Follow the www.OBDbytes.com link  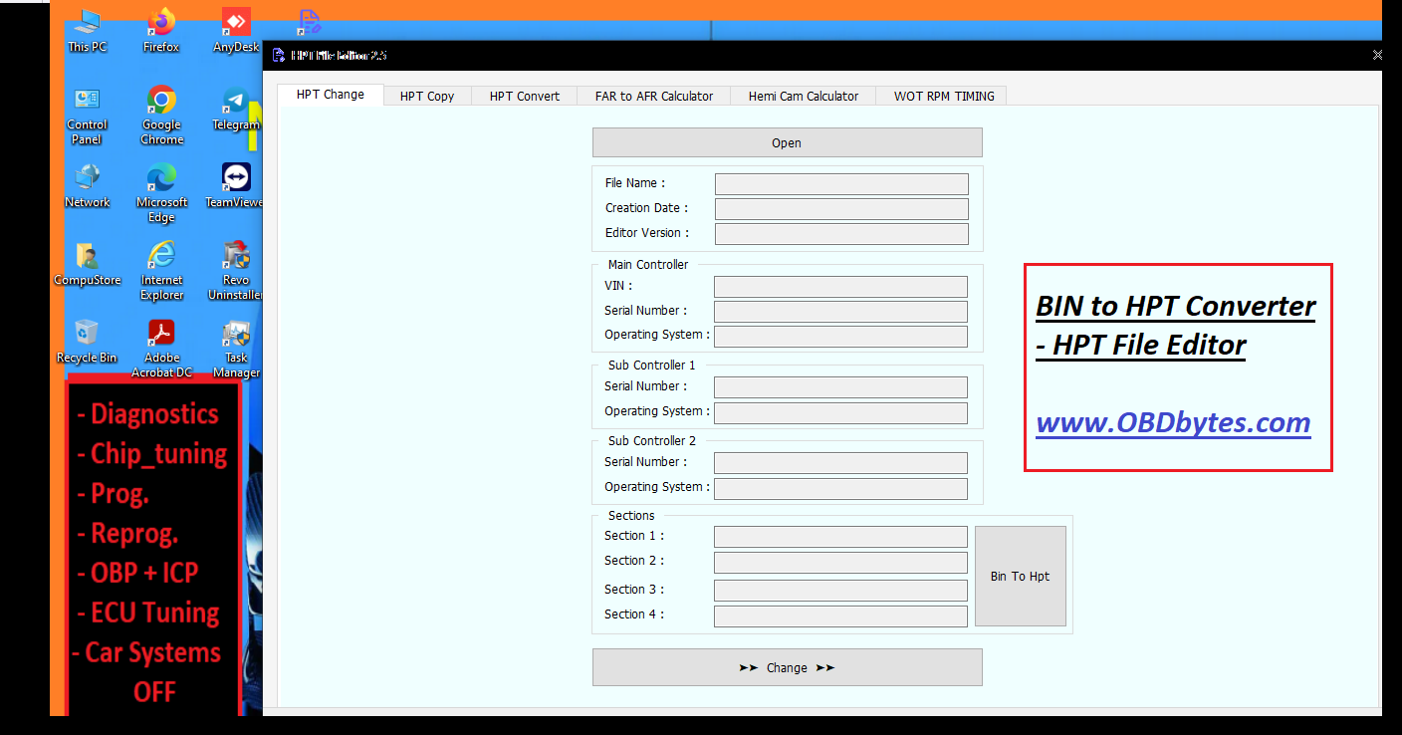1173,422
